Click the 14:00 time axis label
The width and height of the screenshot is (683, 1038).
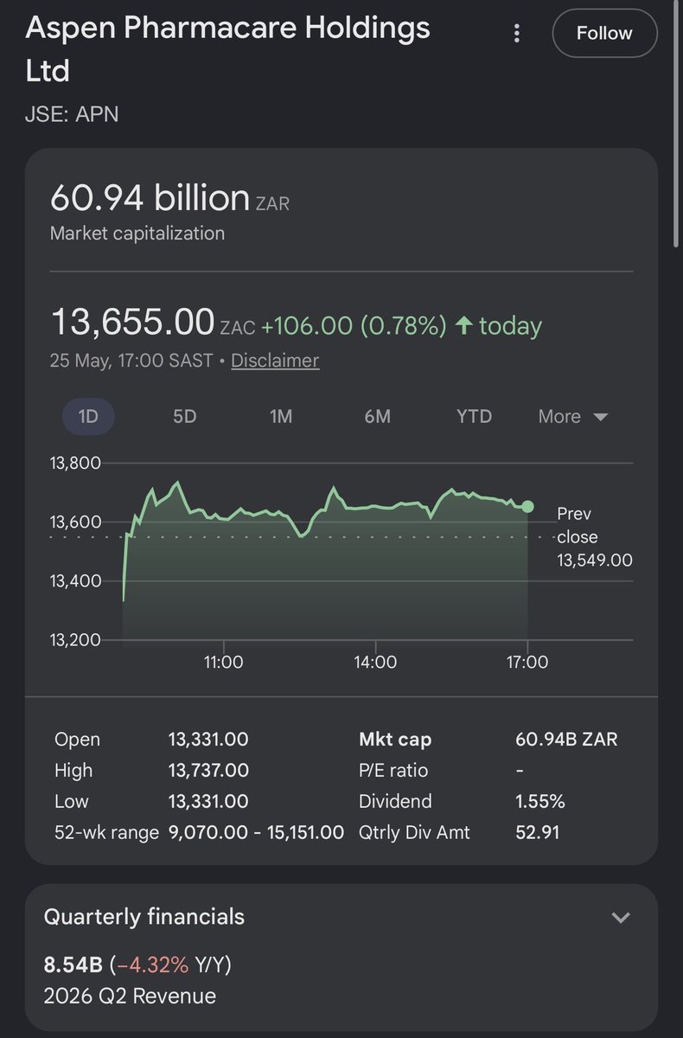point(375,662)
